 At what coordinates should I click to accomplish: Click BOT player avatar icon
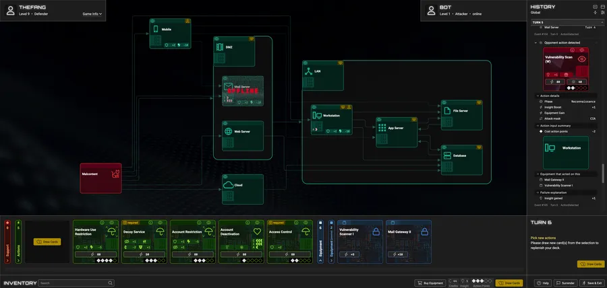[x=431, y=10]
